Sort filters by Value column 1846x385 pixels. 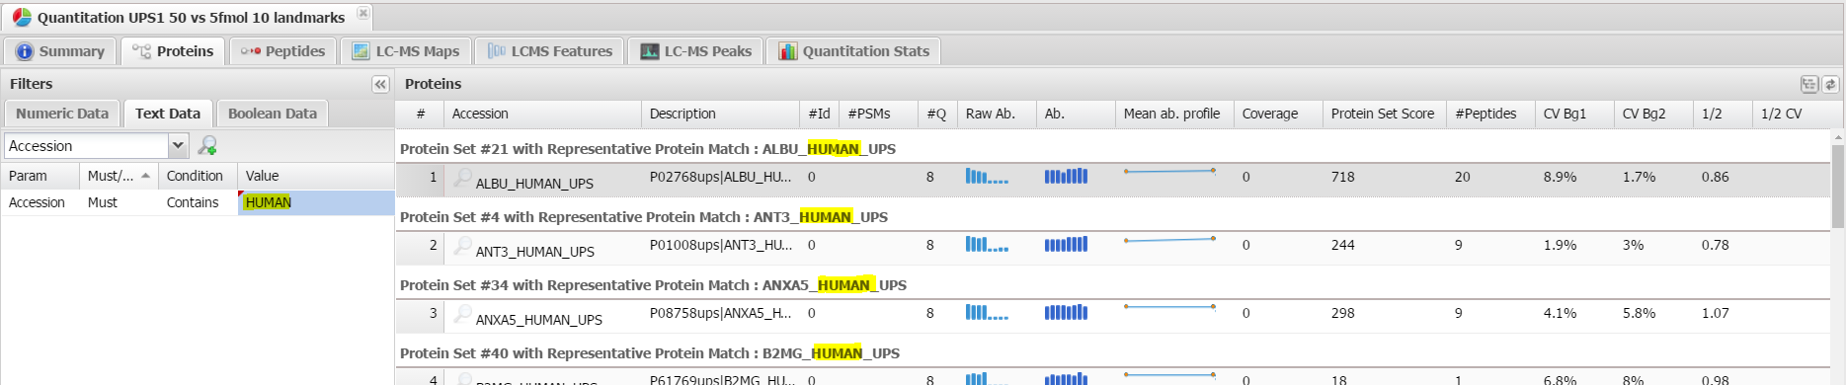tap(316, 176)
